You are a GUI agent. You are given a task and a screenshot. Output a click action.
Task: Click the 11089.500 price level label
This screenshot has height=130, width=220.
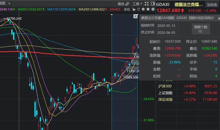pyautogui.click(x=131, y=78)
